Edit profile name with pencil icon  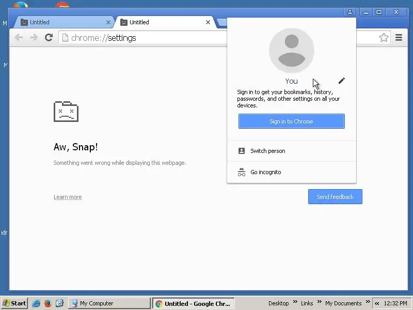click(x=342, y=81)
